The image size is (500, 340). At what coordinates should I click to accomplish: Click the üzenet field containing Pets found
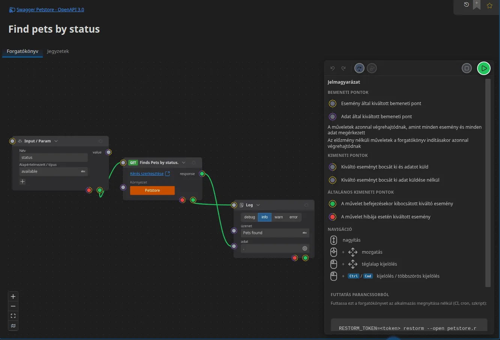point(275,233)
